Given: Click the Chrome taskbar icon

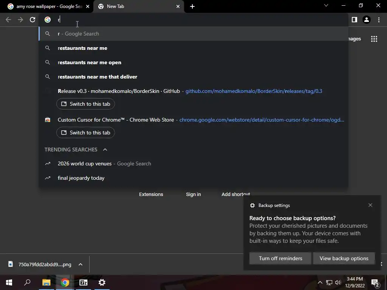Looking at the screenshot, I should point(65,282).
